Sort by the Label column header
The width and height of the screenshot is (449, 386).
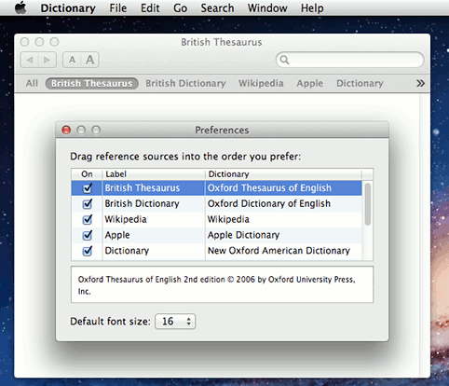tap(154, 174)
